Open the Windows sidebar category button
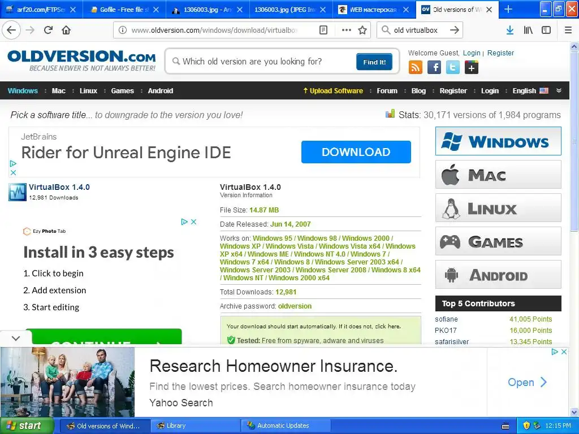Viewport: 579px width, 434px height. (498, 141)
